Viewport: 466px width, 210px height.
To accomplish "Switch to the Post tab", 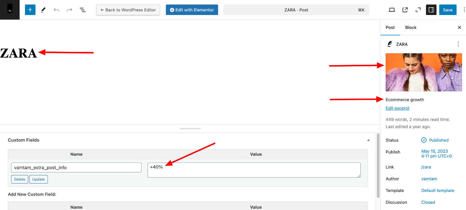I will pyautogui.click(x=390, y=28).
